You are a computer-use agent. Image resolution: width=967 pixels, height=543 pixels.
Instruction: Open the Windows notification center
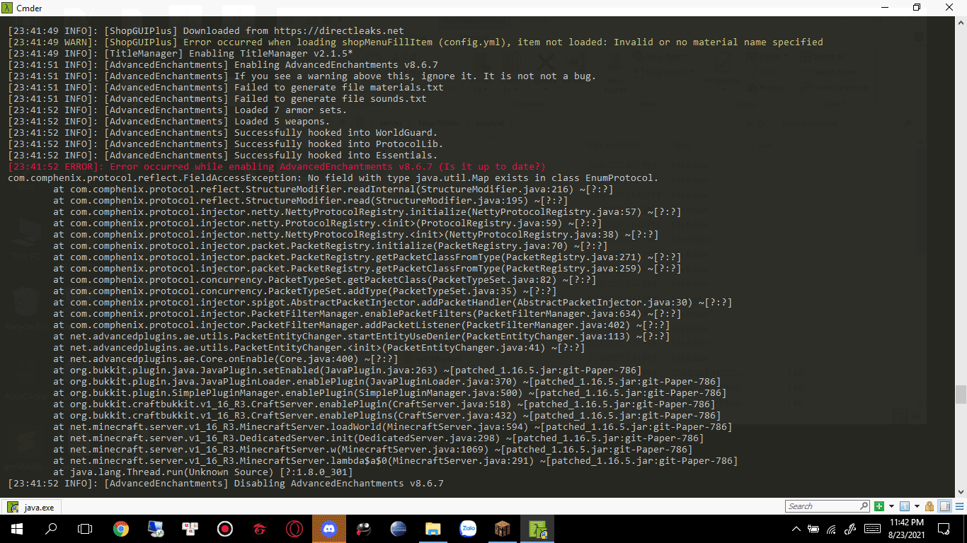944,528
